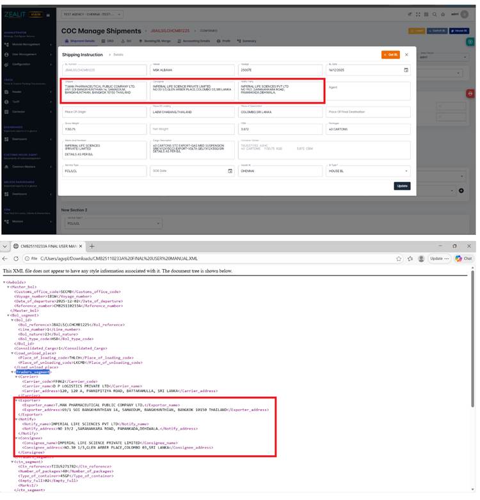The height and width of the screenshot is (500, 480).
Task: Open the Service Type FCL/LCL dropdown
Action: pos(104,171)
